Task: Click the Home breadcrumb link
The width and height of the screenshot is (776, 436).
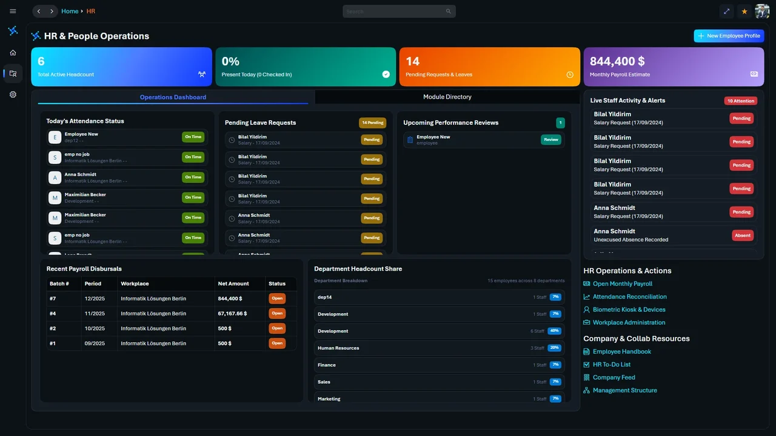Action: (x=70, y=12)
